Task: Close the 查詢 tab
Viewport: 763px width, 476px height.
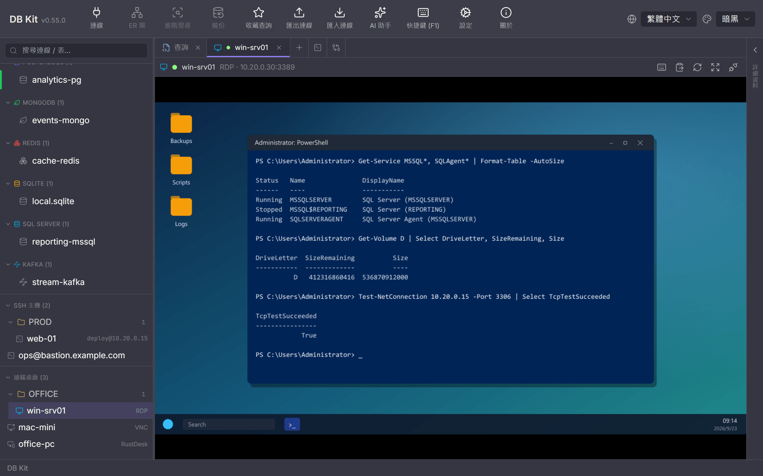Action: coord(198,48)
